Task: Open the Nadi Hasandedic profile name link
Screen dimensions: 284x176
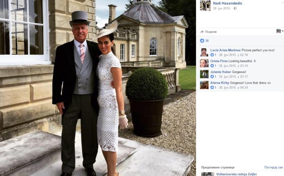Action: (227, 3)
